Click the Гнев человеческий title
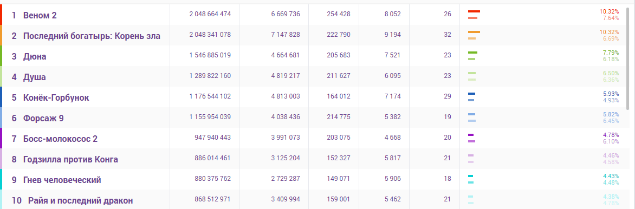Screen dimensions: 635x209 pos(62,180)
